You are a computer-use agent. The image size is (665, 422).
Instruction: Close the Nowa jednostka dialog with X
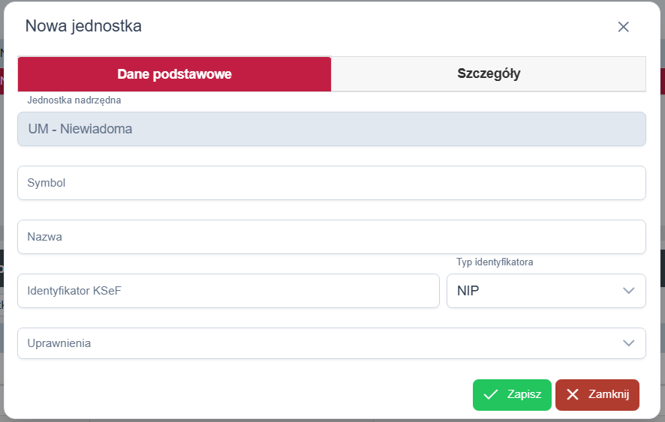pyautogui.click(x=623, y=27)
